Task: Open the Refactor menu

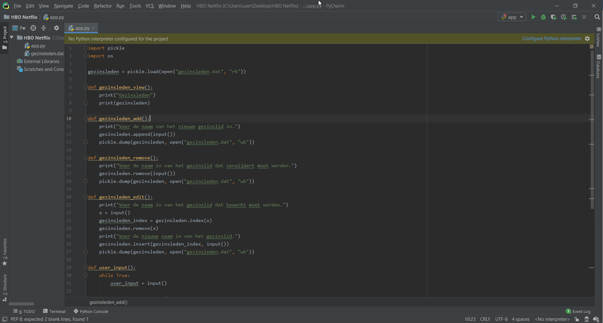Action: coord(103,6)
